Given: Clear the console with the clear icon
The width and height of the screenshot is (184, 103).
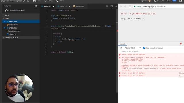Looking at the screenshot, I should click(120, 48).
